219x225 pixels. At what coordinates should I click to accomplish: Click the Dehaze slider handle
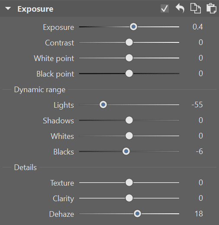(x=137, y=214)
